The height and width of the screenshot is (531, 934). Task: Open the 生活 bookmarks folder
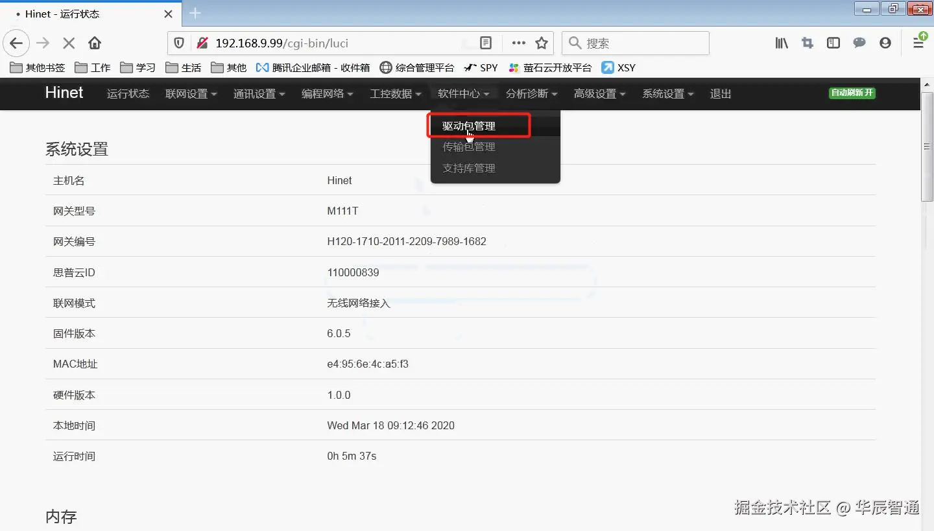pyautogui.click(x=184, y=67)
